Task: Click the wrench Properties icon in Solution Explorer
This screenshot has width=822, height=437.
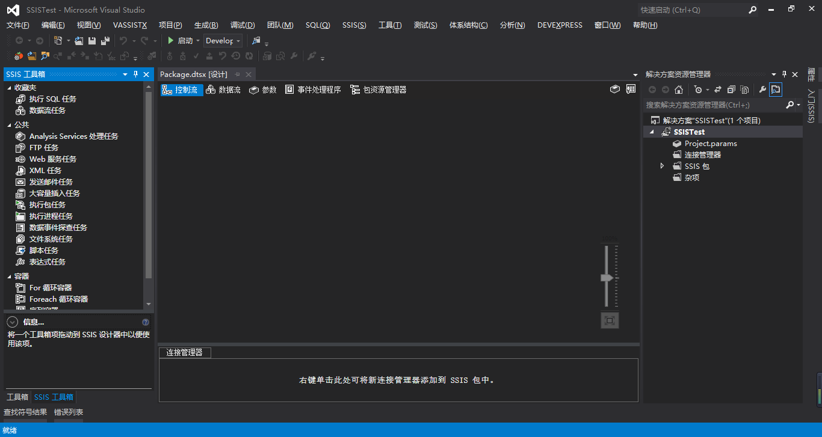Action: tap(762, 90)
